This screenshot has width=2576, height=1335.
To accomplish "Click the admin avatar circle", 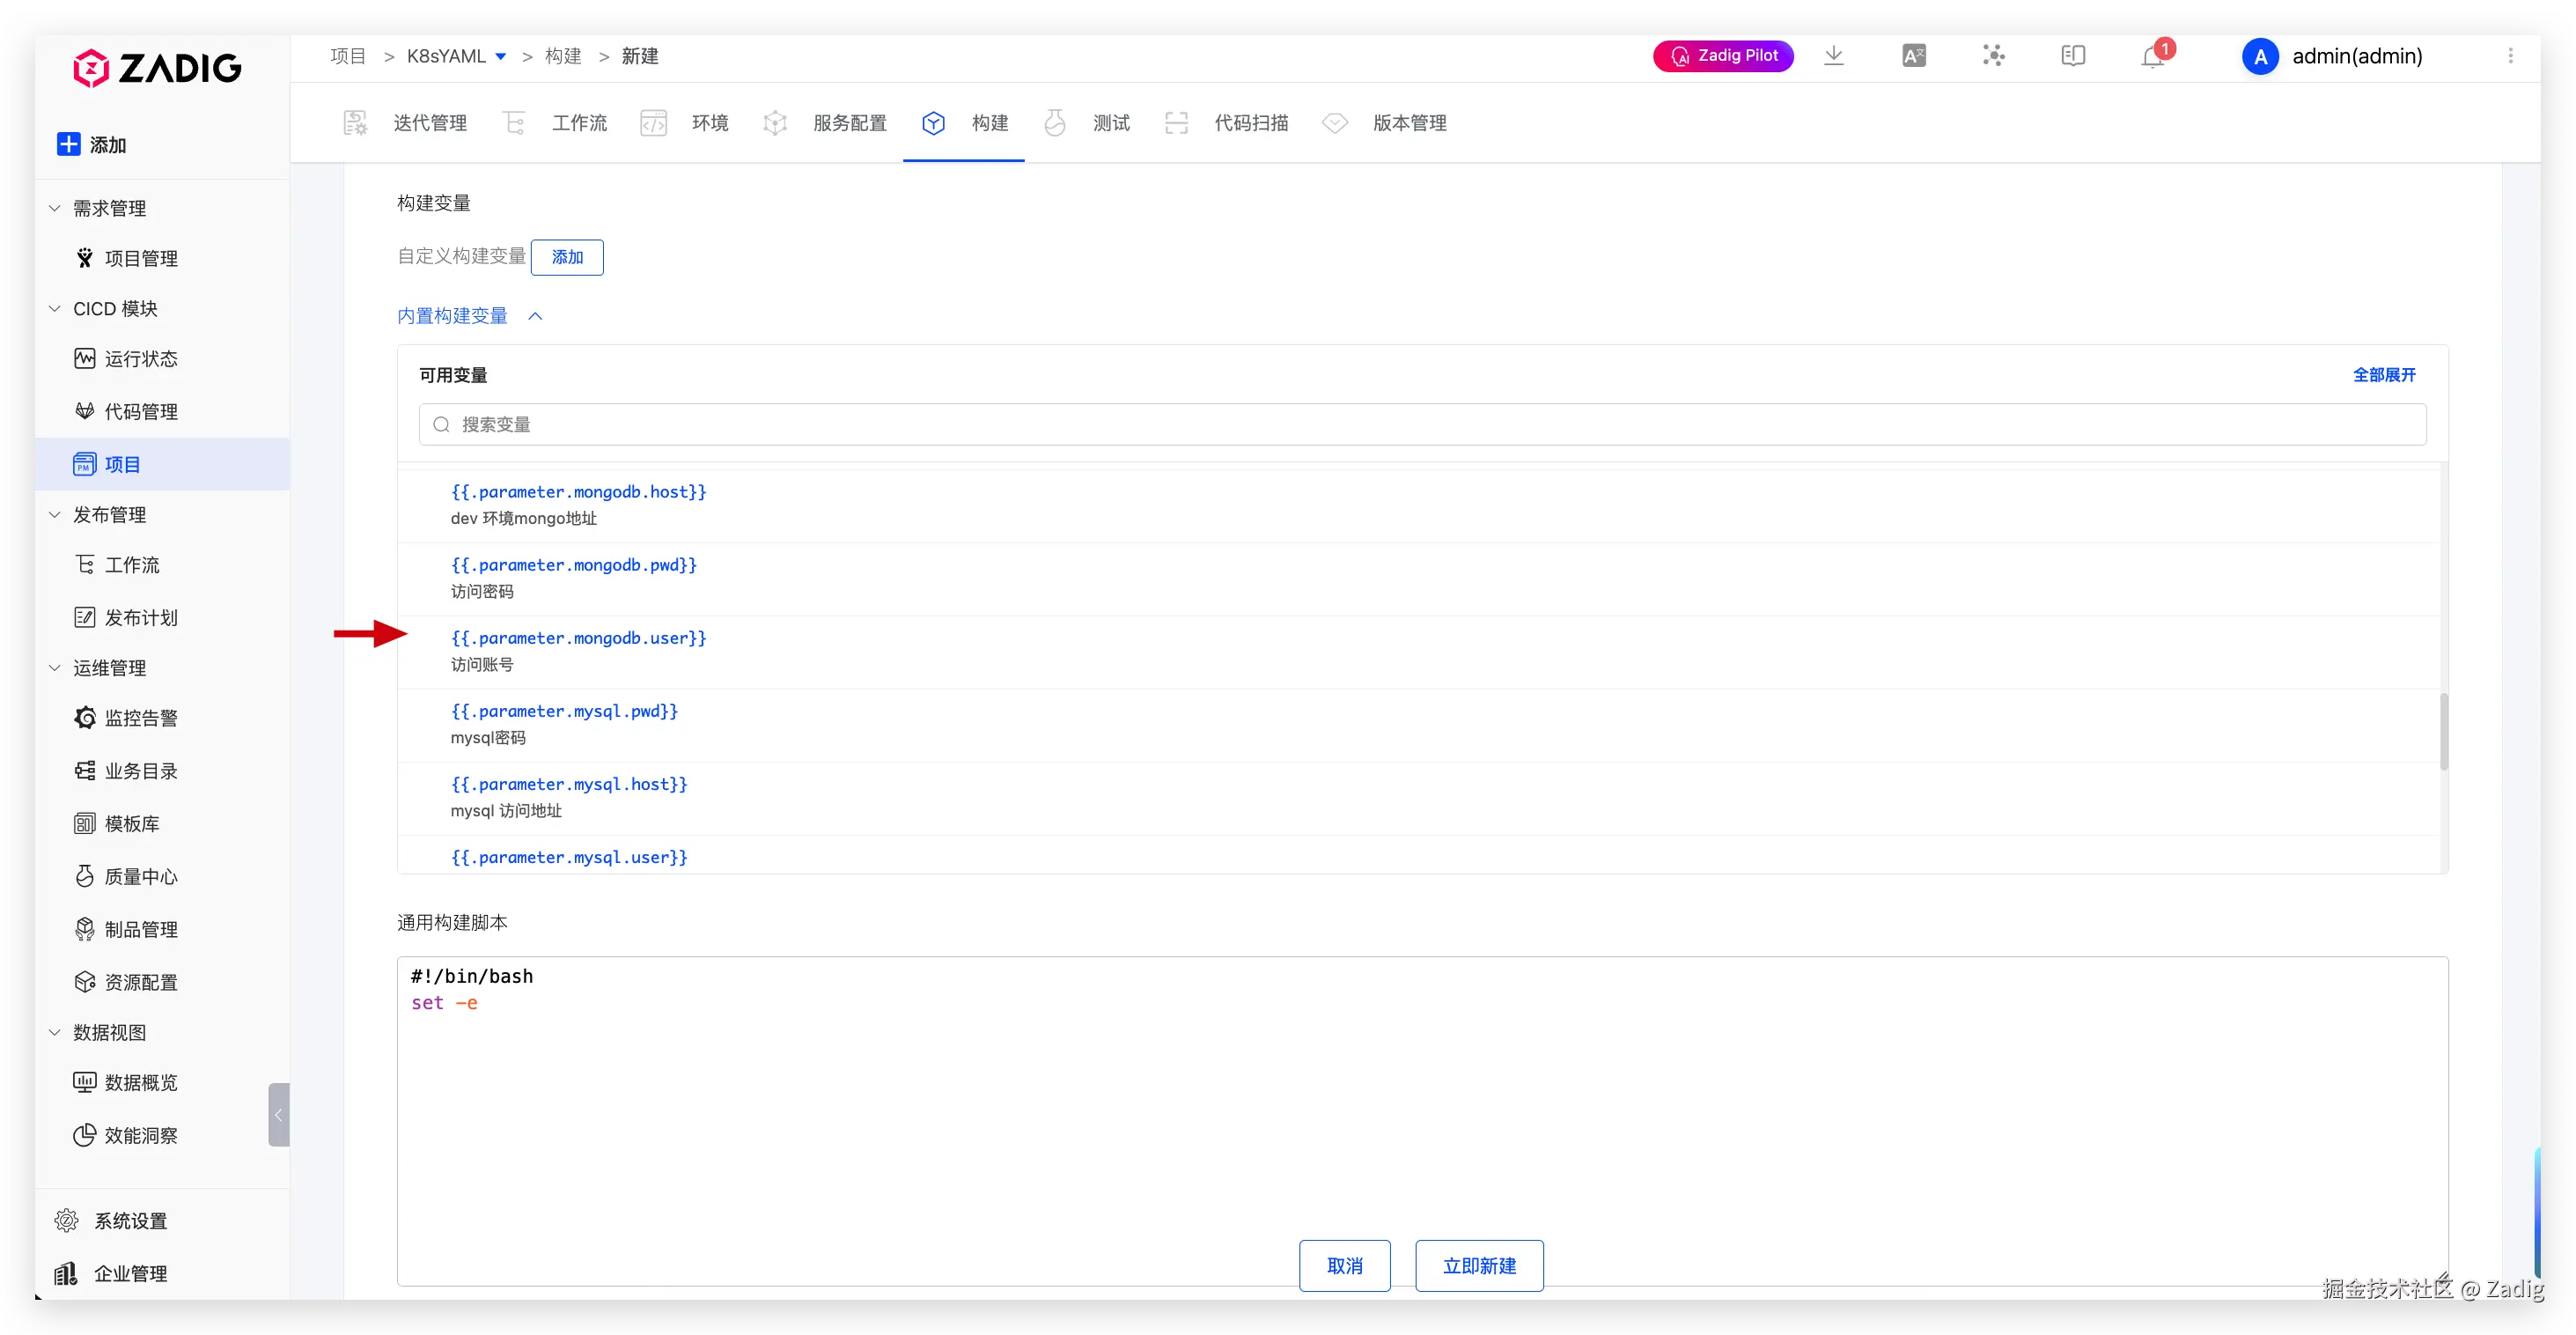I will [2260, 57].
